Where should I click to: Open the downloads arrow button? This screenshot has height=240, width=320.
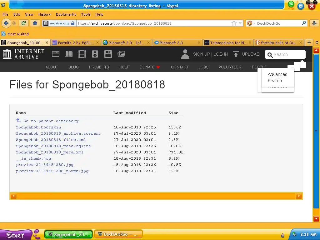(x=314, y=23)
